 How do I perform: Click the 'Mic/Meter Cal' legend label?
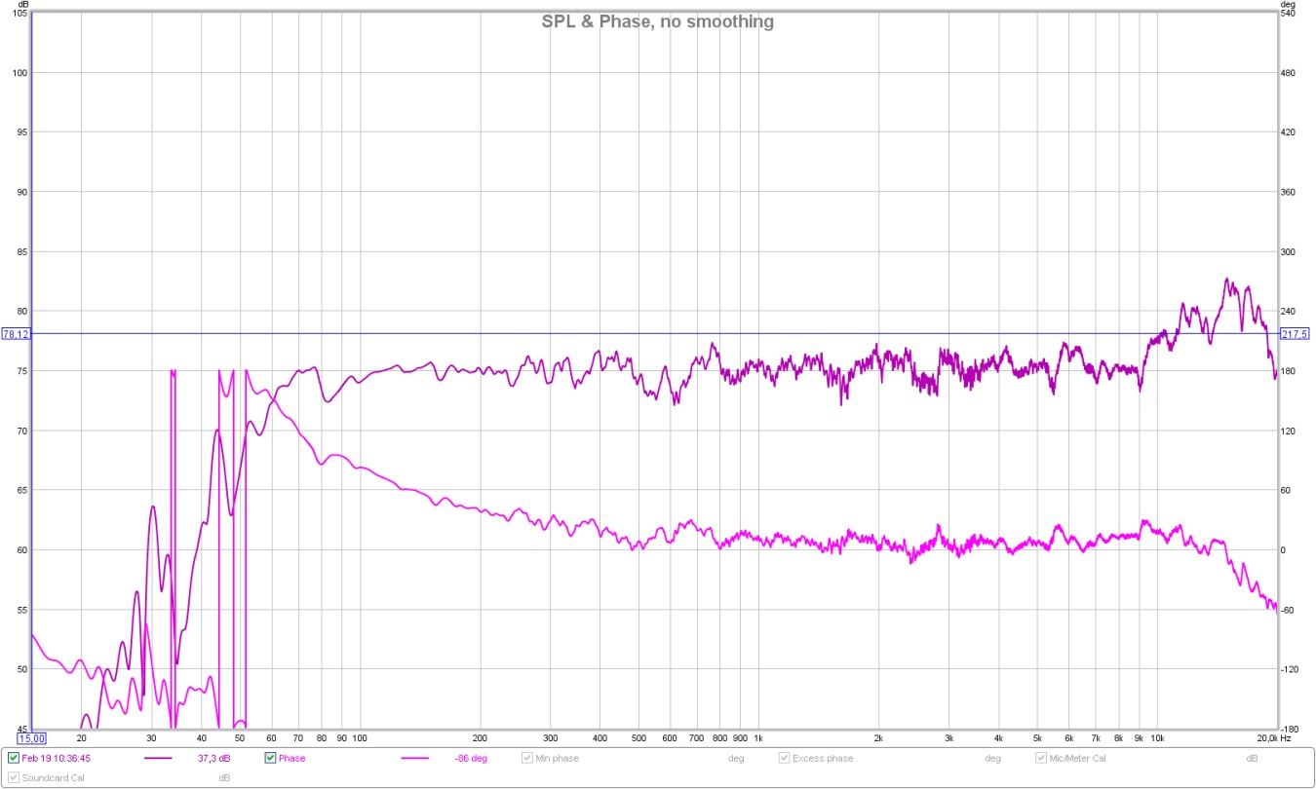1078,758
